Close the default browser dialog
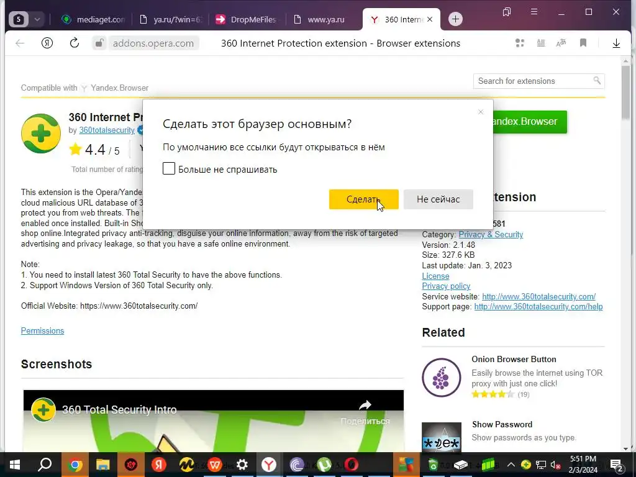636x477 pixels. click(481, 112)
